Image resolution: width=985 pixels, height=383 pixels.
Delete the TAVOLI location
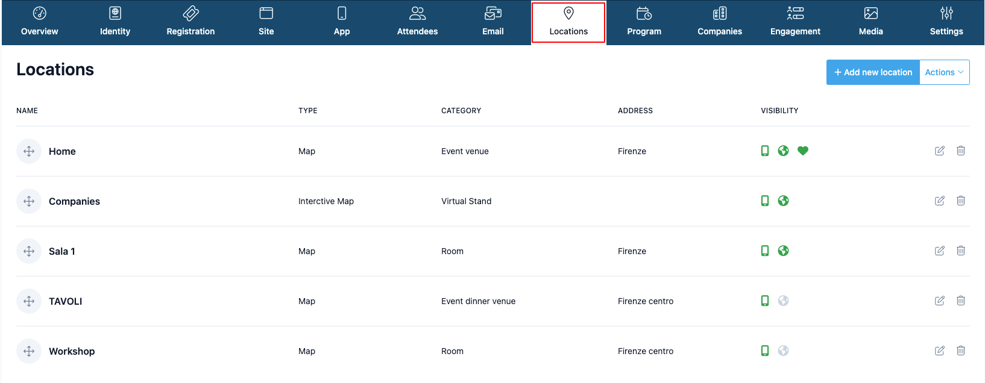coord(961,300)
